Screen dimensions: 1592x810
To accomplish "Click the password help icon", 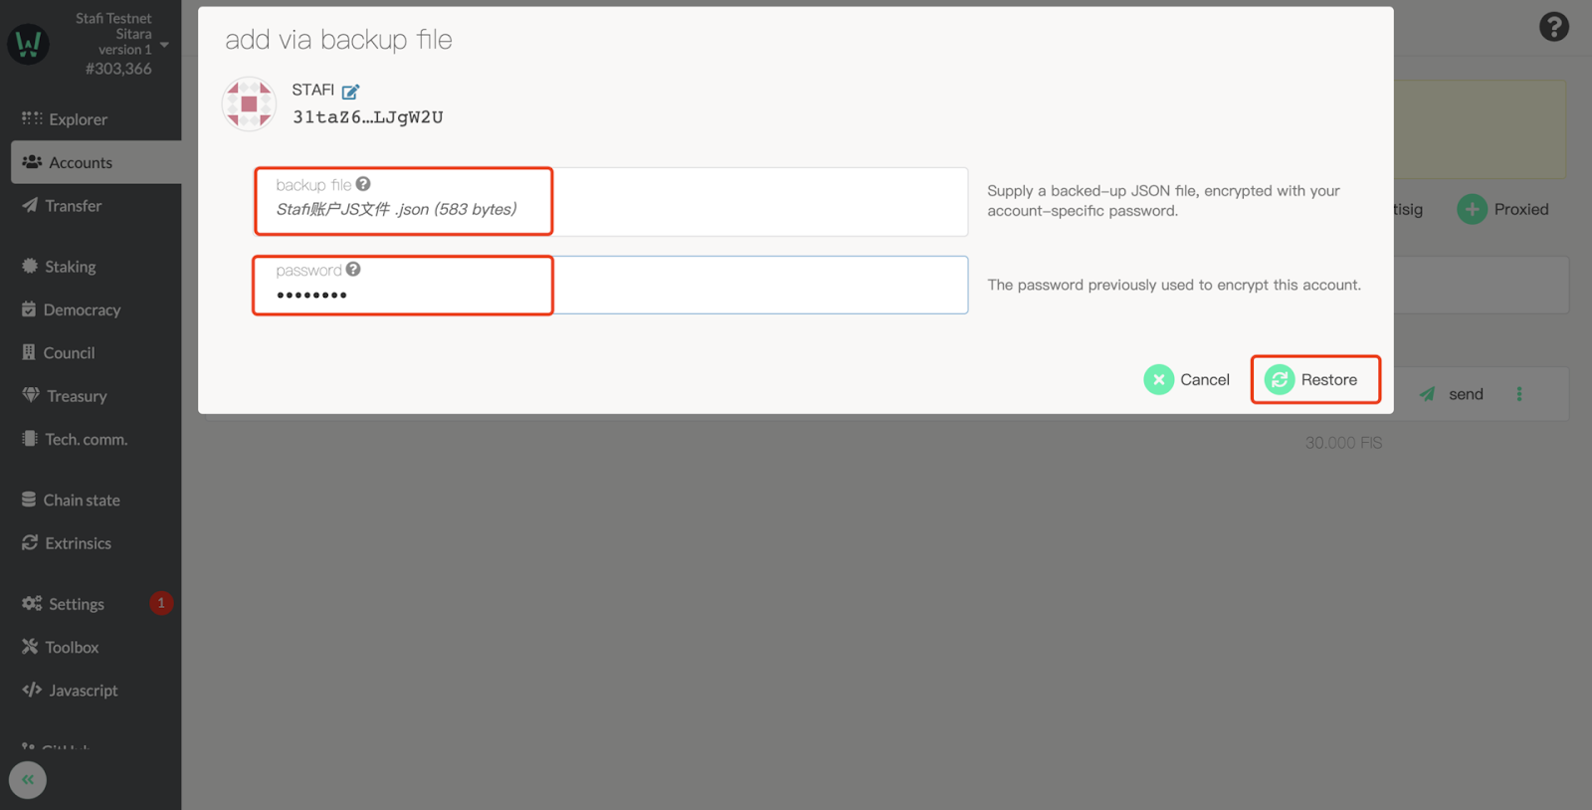I will pyautogui.click(x=353, y=270).
